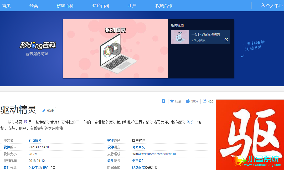Go to the 秒懂百科 navigation tab
The image size is (284, 170).
[65, 6]
